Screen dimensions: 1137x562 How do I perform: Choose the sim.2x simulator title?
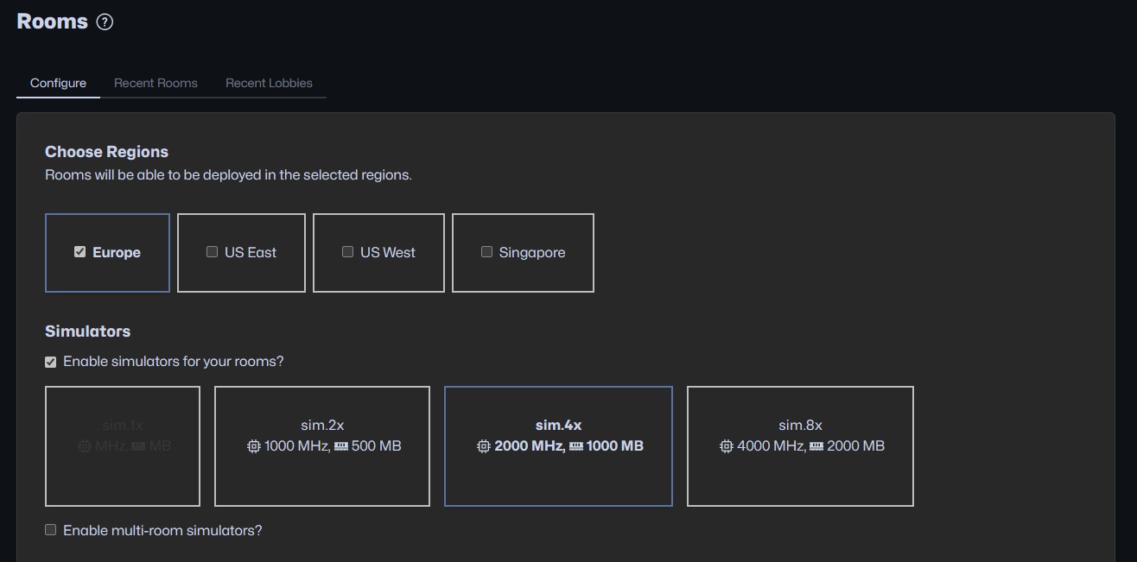coord(322,425)
